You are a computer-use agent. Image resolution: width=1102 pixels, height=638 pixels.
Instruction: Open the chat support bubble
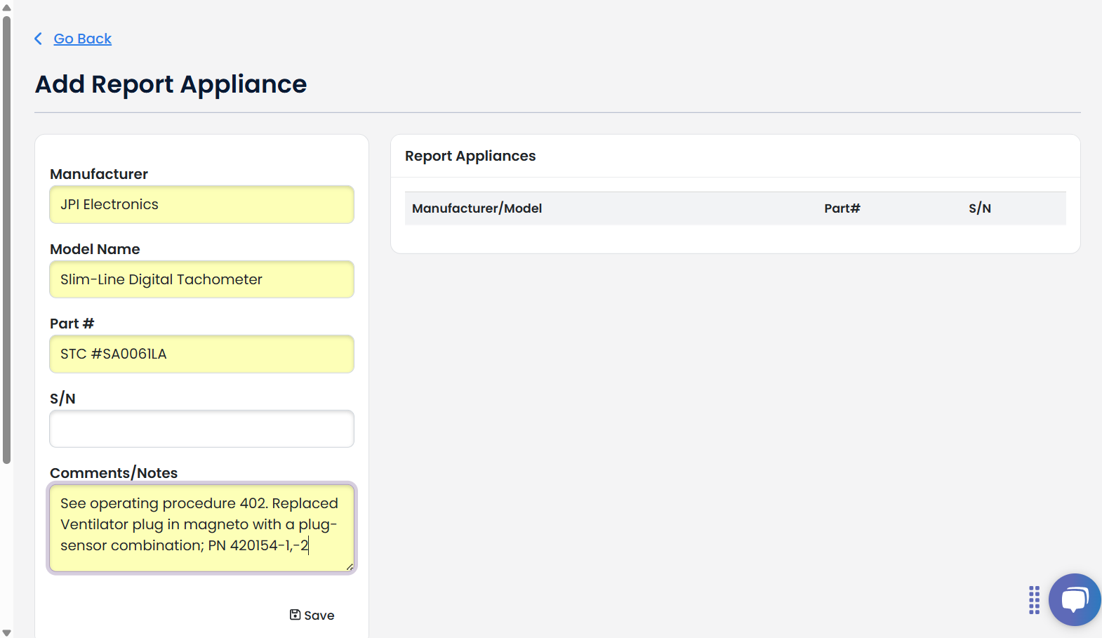[1074, 599]
